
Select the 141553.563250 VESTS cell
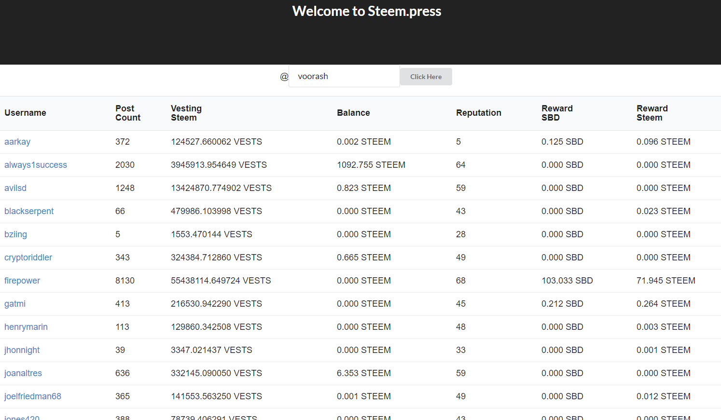(x=216, y=396)
